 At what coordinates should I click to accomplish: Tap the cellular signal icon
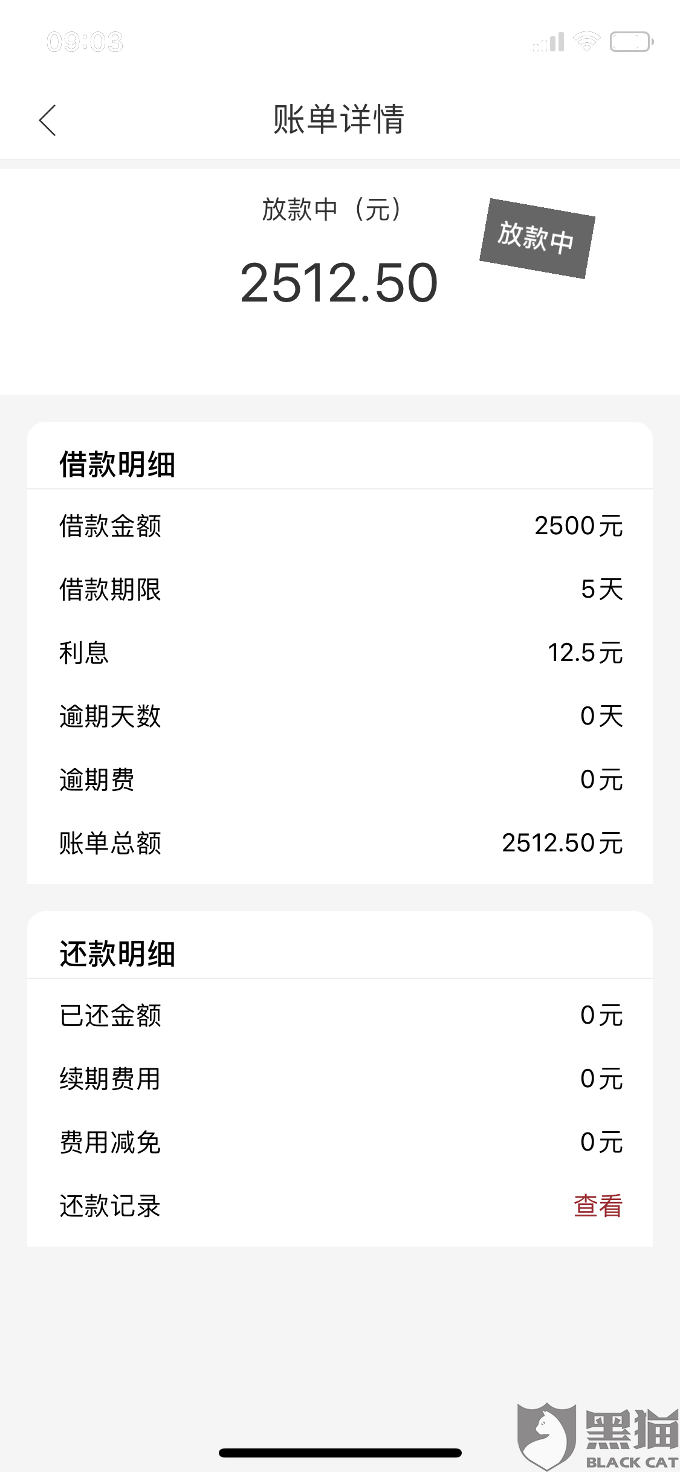(x=548, y=42)
